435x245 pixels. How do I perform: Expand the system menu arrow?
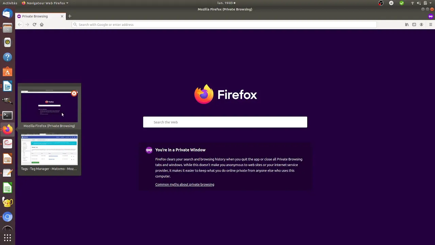click(x=431, y=3)
